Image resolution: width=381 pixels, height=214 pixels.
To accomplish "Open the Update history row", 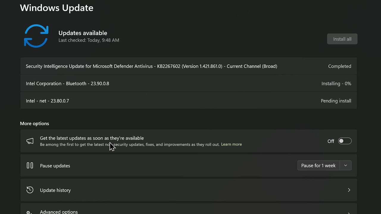I will tap(188, 190).
